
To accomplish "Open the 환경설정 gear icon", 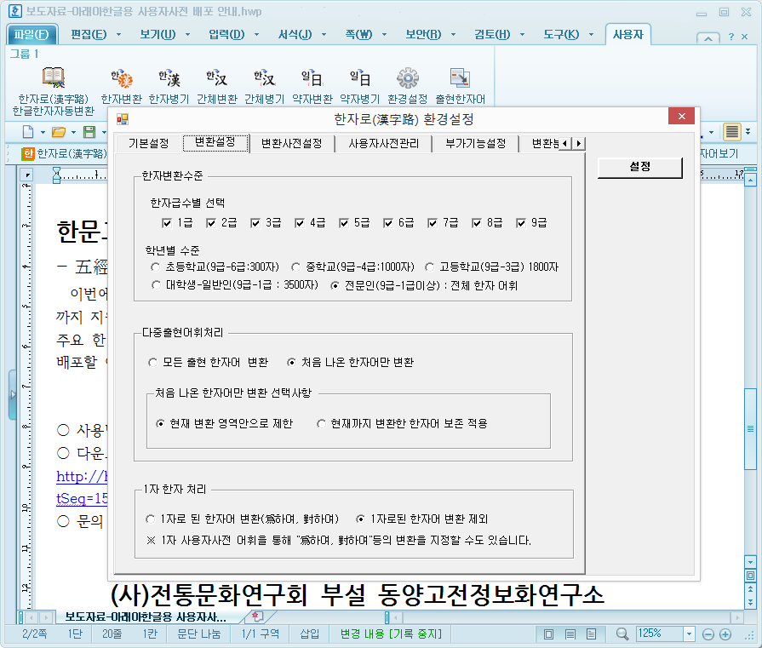I will [407, 79].
